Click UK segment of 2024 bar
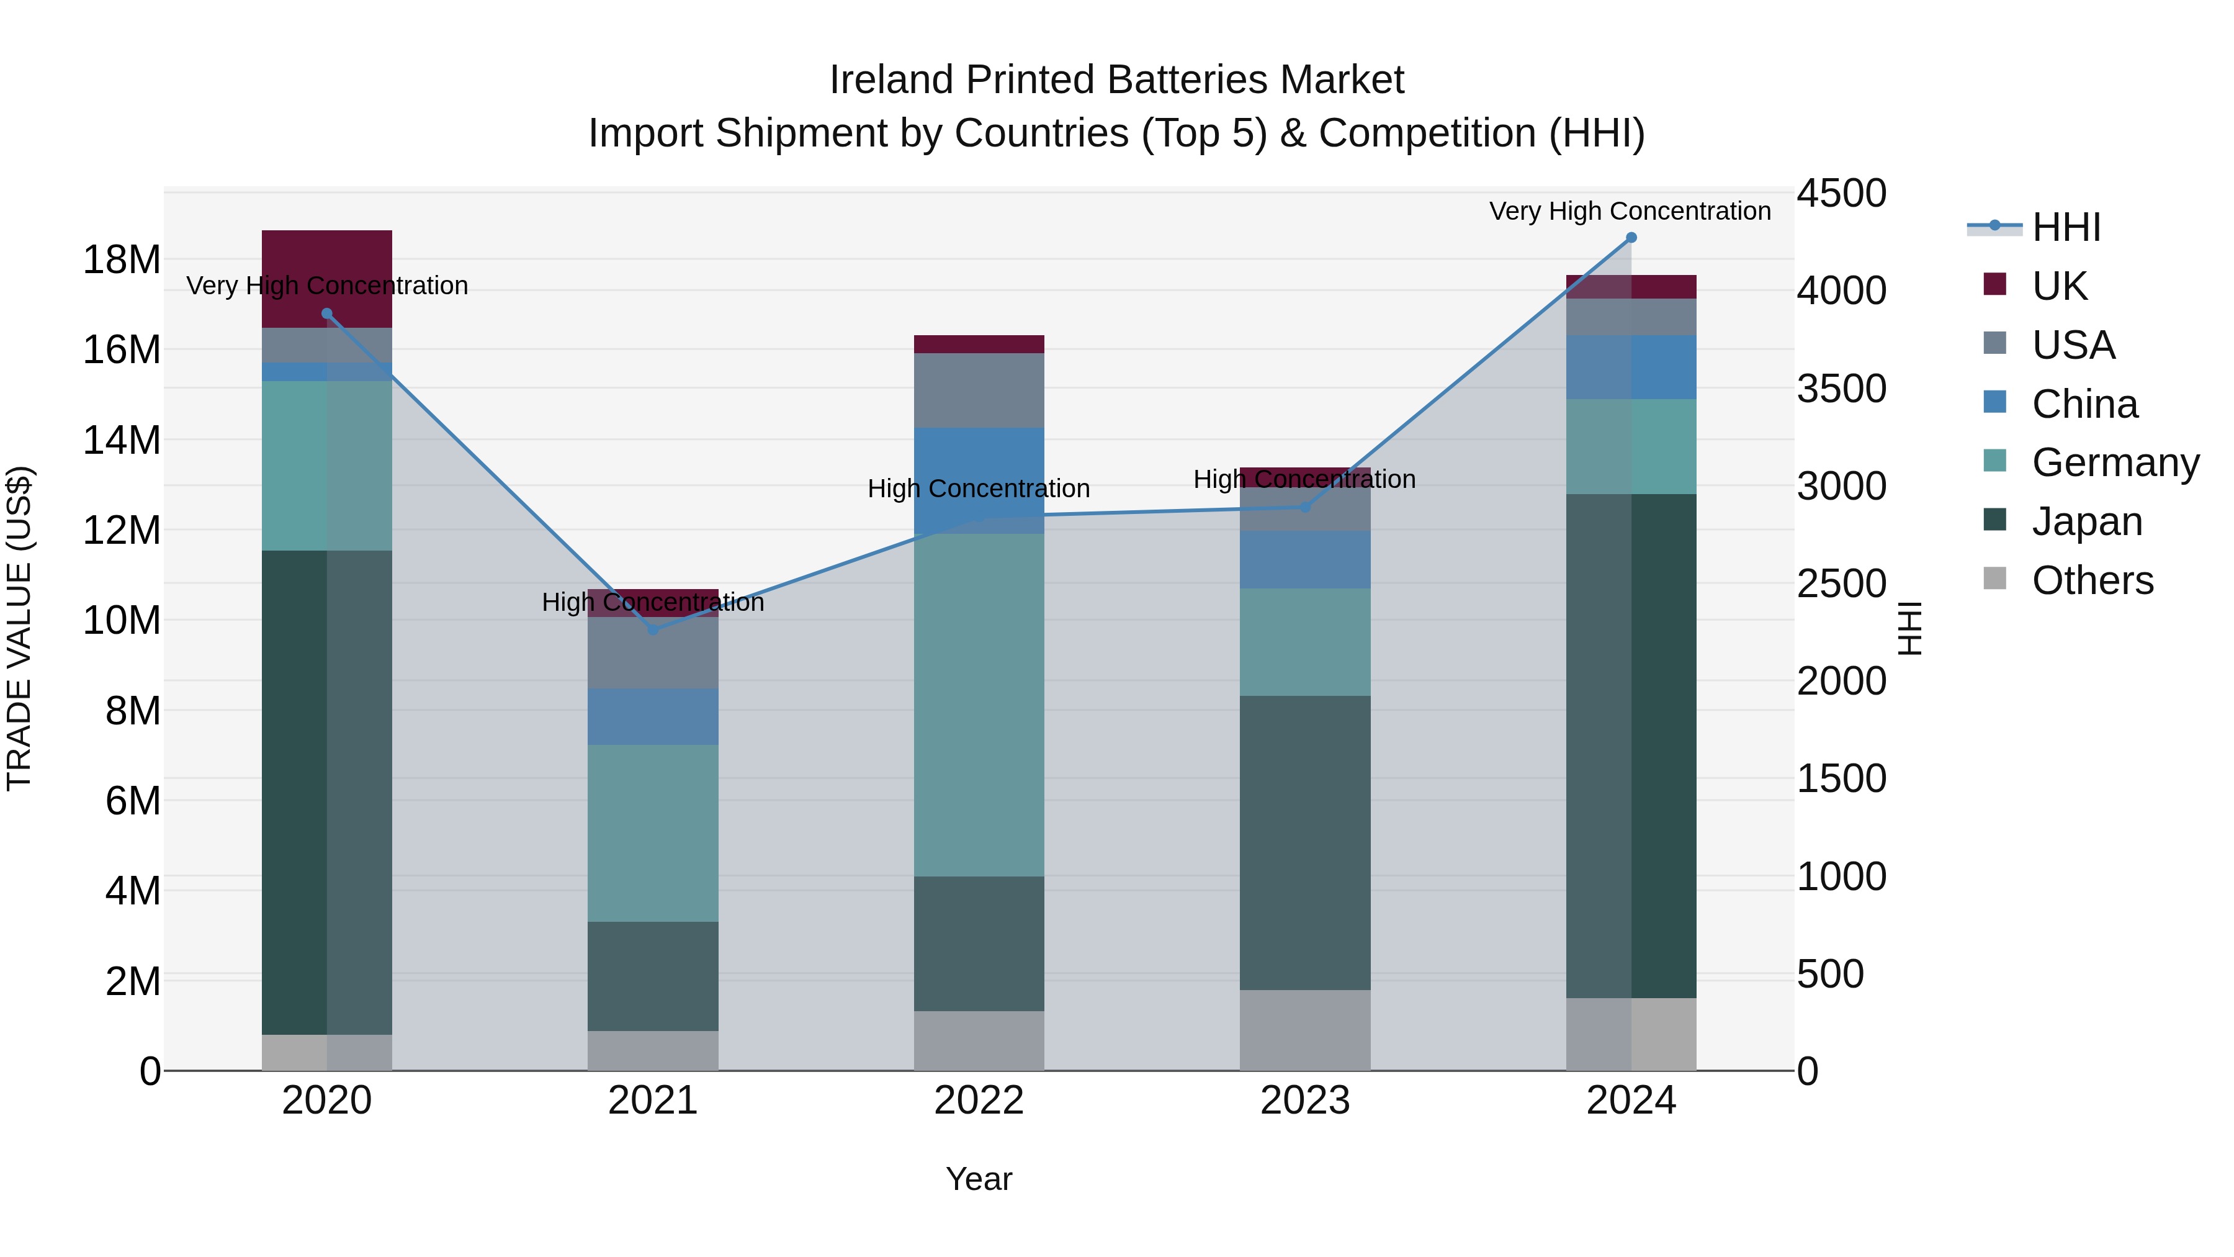Screen dimensions: 2234x1257 pyautogui.click(x=1631, y=287)
